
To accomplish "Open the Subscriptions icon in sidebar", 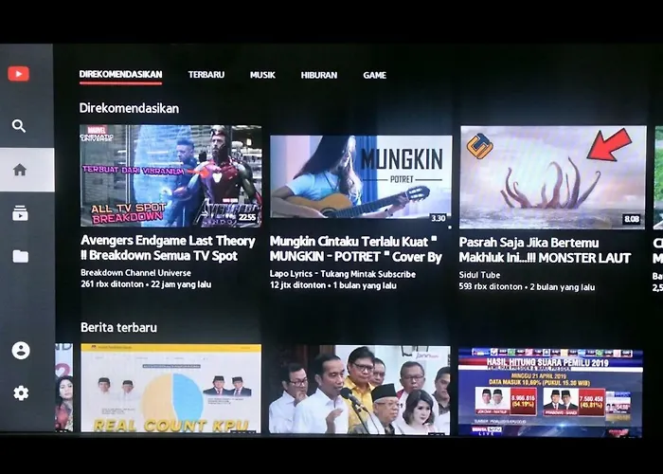I will pyautogui.click(x=20, y=213).
